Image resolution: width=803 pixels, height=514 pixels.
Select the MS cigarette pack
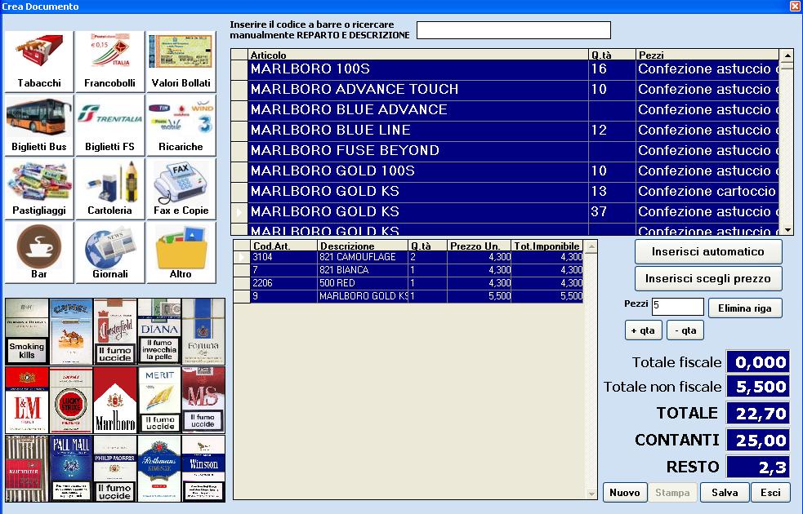coord(203,400)
